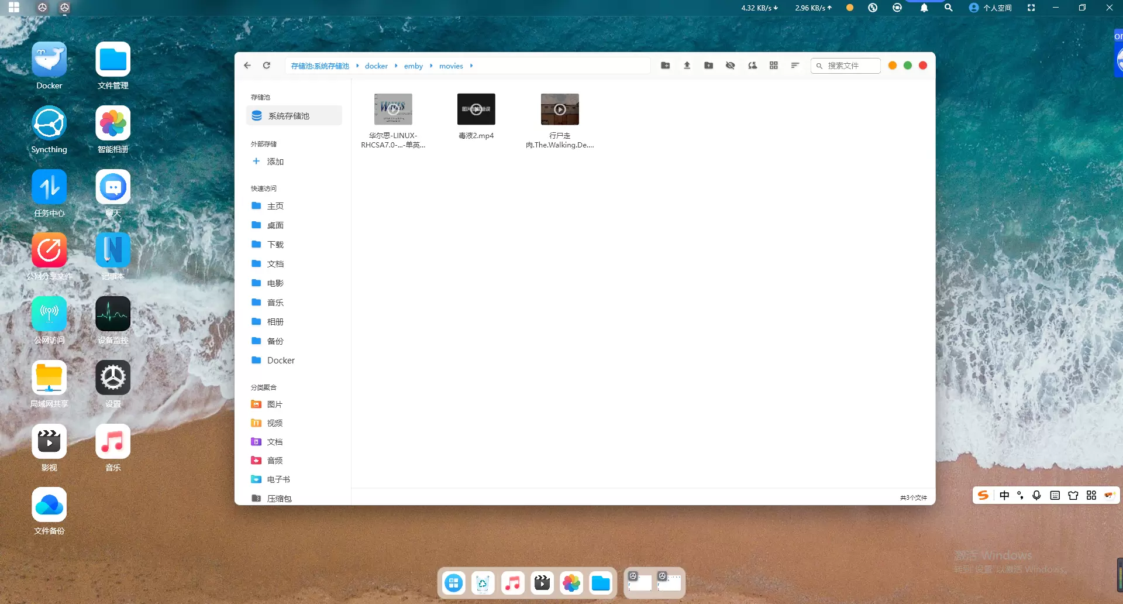Click the upload folder icon
This screenshot has height=604, width=1123.
[x=708, y=66]
